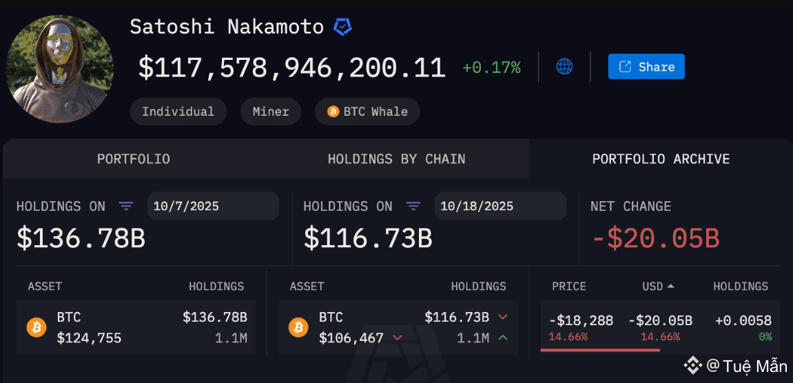Click the Bitcoin icon in the BTC Whale tag
This screenshot has height=383, width=793.
pyautogui.click(x=333, y=112)
